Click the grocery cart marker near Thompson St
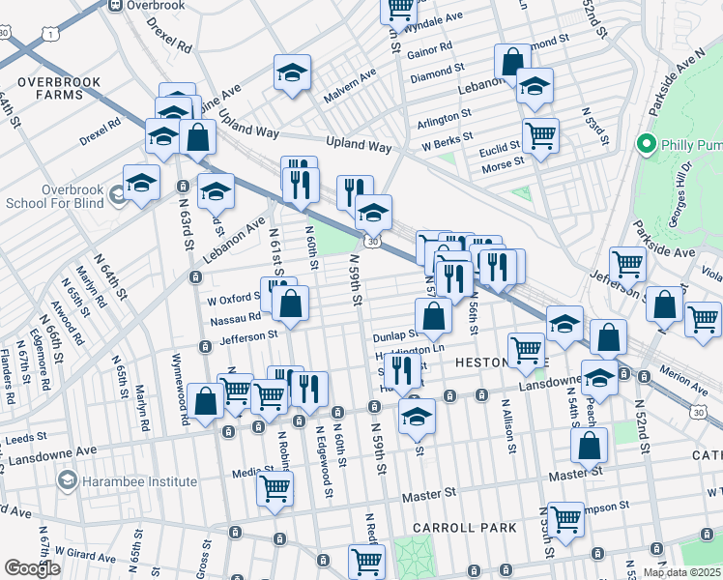This screenshot has height=580, width=723. (565, 520)
